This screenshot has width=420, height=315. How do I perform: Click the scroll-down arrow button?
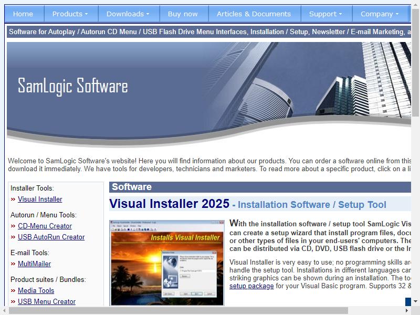(x=415, y=301)
